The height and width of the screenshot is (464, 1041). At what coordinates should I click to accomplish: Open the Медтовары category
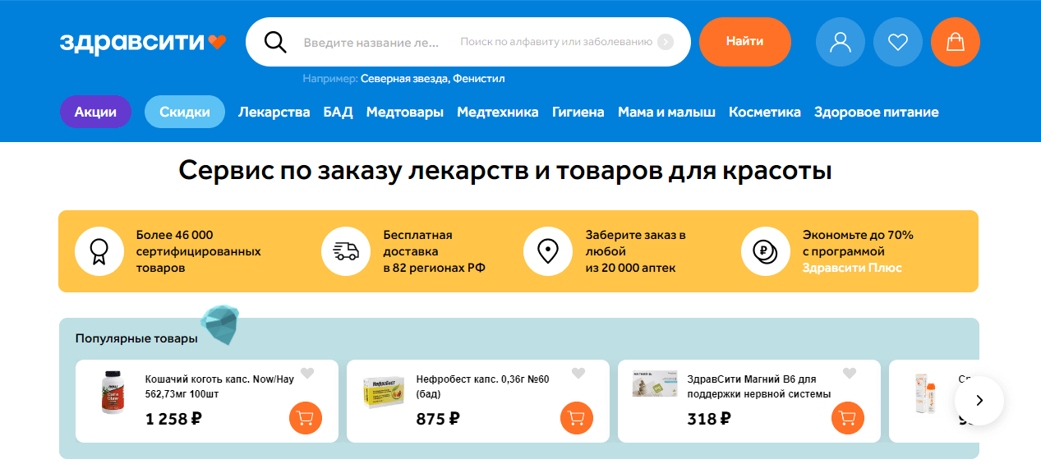(405, 113)
